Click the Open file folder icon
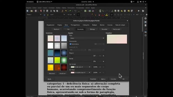Viewport: 173px width, 97px height. point(32,11)
